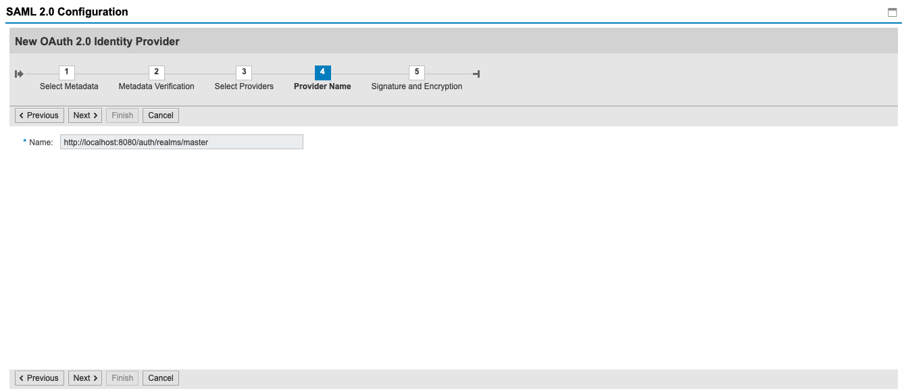
Task: Click the Metadata Verification step label
Action: 156,86
